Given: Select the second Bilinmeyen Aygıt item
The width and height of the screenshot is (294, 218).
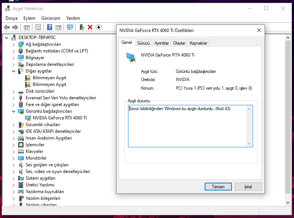Looking at the screenshot, I should (x=49, y=84).
